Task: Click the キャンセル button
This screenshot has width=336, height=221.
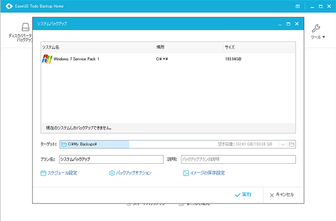Action: [282, 195]
